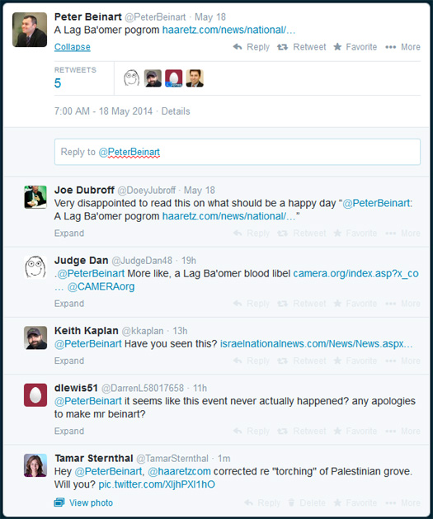Click the Reply to @PeterBeinart field

pos(238,152)
